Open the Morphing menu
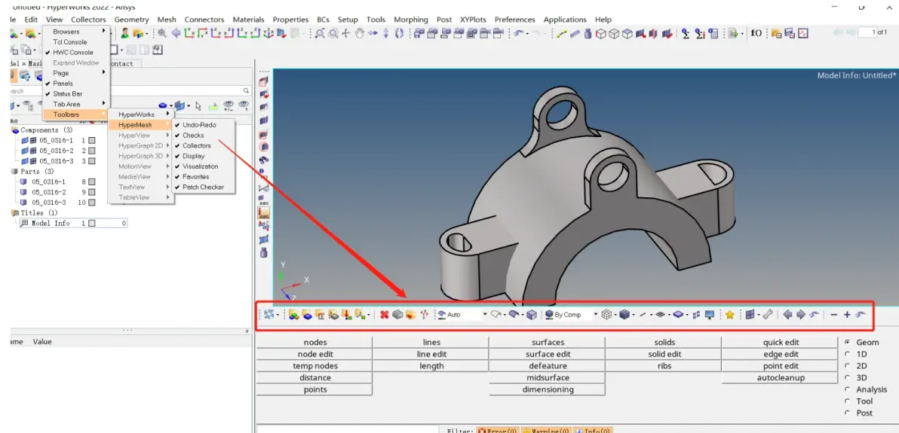The image size is (899, 433). [x=411, y=20]
